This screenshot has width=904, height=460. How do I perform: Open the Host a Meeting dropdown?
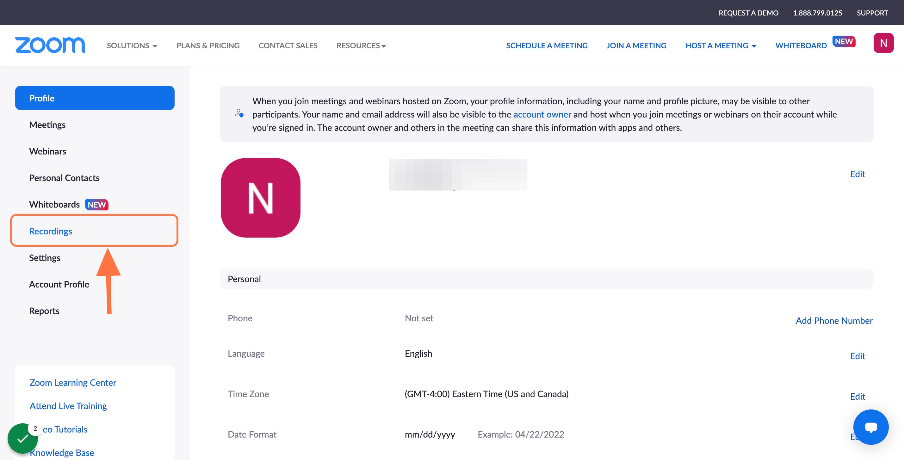click(x=721, y=45)
